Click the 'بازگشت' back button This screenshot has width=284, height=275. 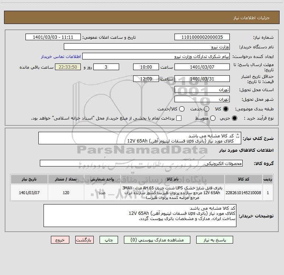click(x=84, y=240)
